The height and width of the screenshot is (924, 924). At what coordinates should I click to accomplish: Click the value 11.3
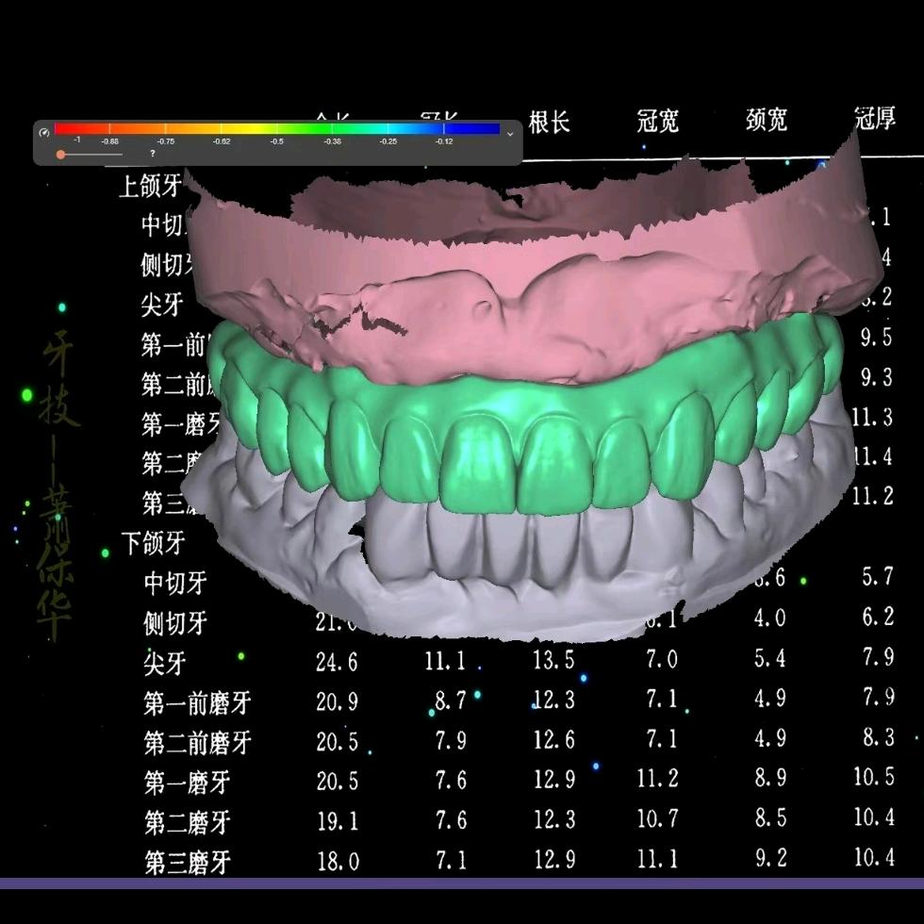click(872, 417)
